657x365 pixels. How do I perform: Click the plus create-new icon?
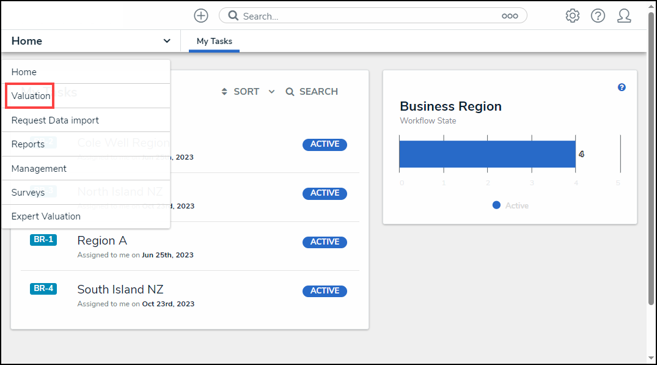coord(201,16)
